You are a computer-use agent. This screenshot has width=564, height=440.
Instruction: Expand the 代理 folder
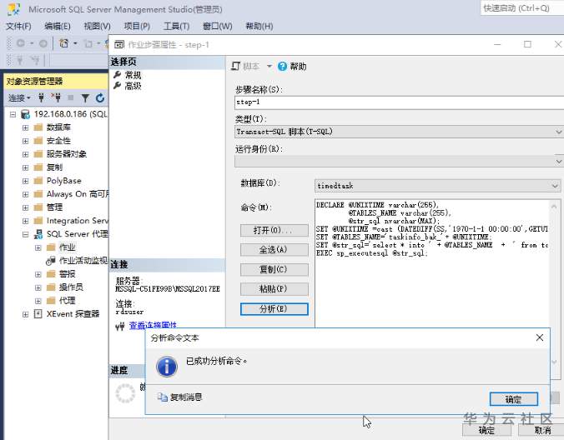pos(38,301)
